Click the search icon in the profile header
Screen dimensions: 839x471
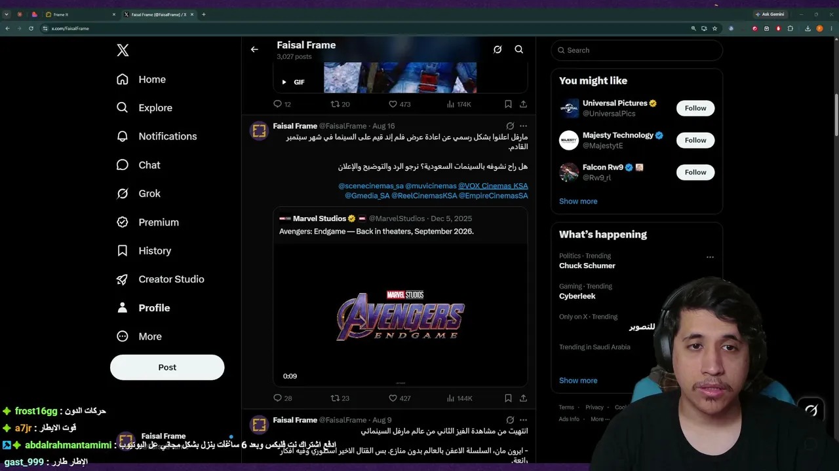pos(518,49)
